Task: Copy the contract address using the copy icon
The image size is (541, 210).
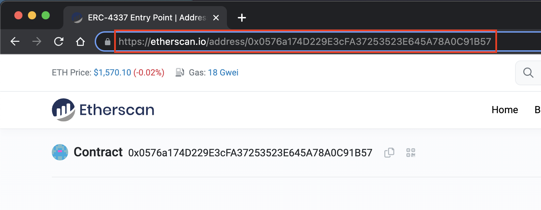Action: click(389, 153)
